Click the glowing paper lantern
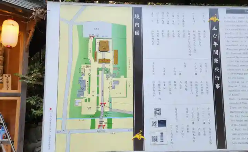 (10, 33)
